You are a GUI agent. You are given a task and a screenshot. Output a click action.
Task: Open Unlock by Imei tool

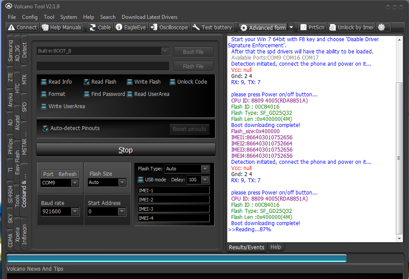[x=351, y=28]
